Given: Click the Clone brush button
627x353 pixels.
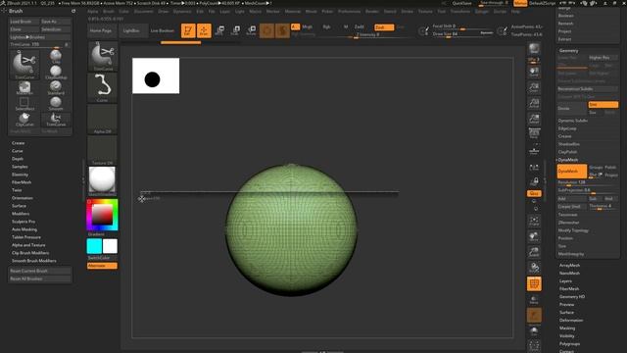Looking at the screenshot, I should [x=24, y=29].
